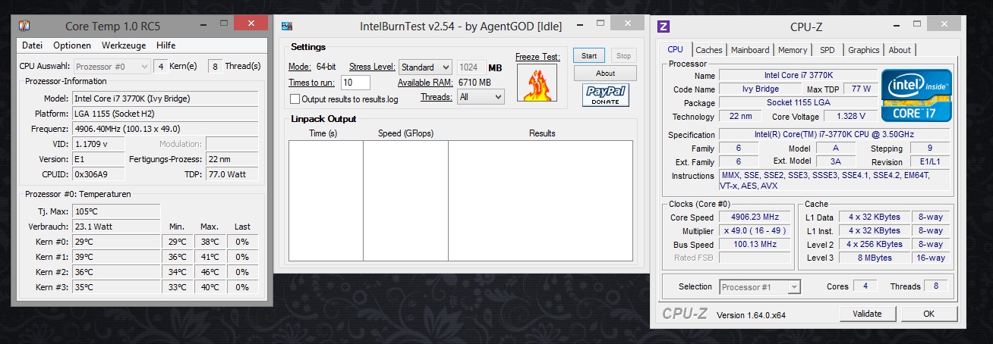
Task: Open the Hilfe menu in Core Temp
Action: (165, 45)
